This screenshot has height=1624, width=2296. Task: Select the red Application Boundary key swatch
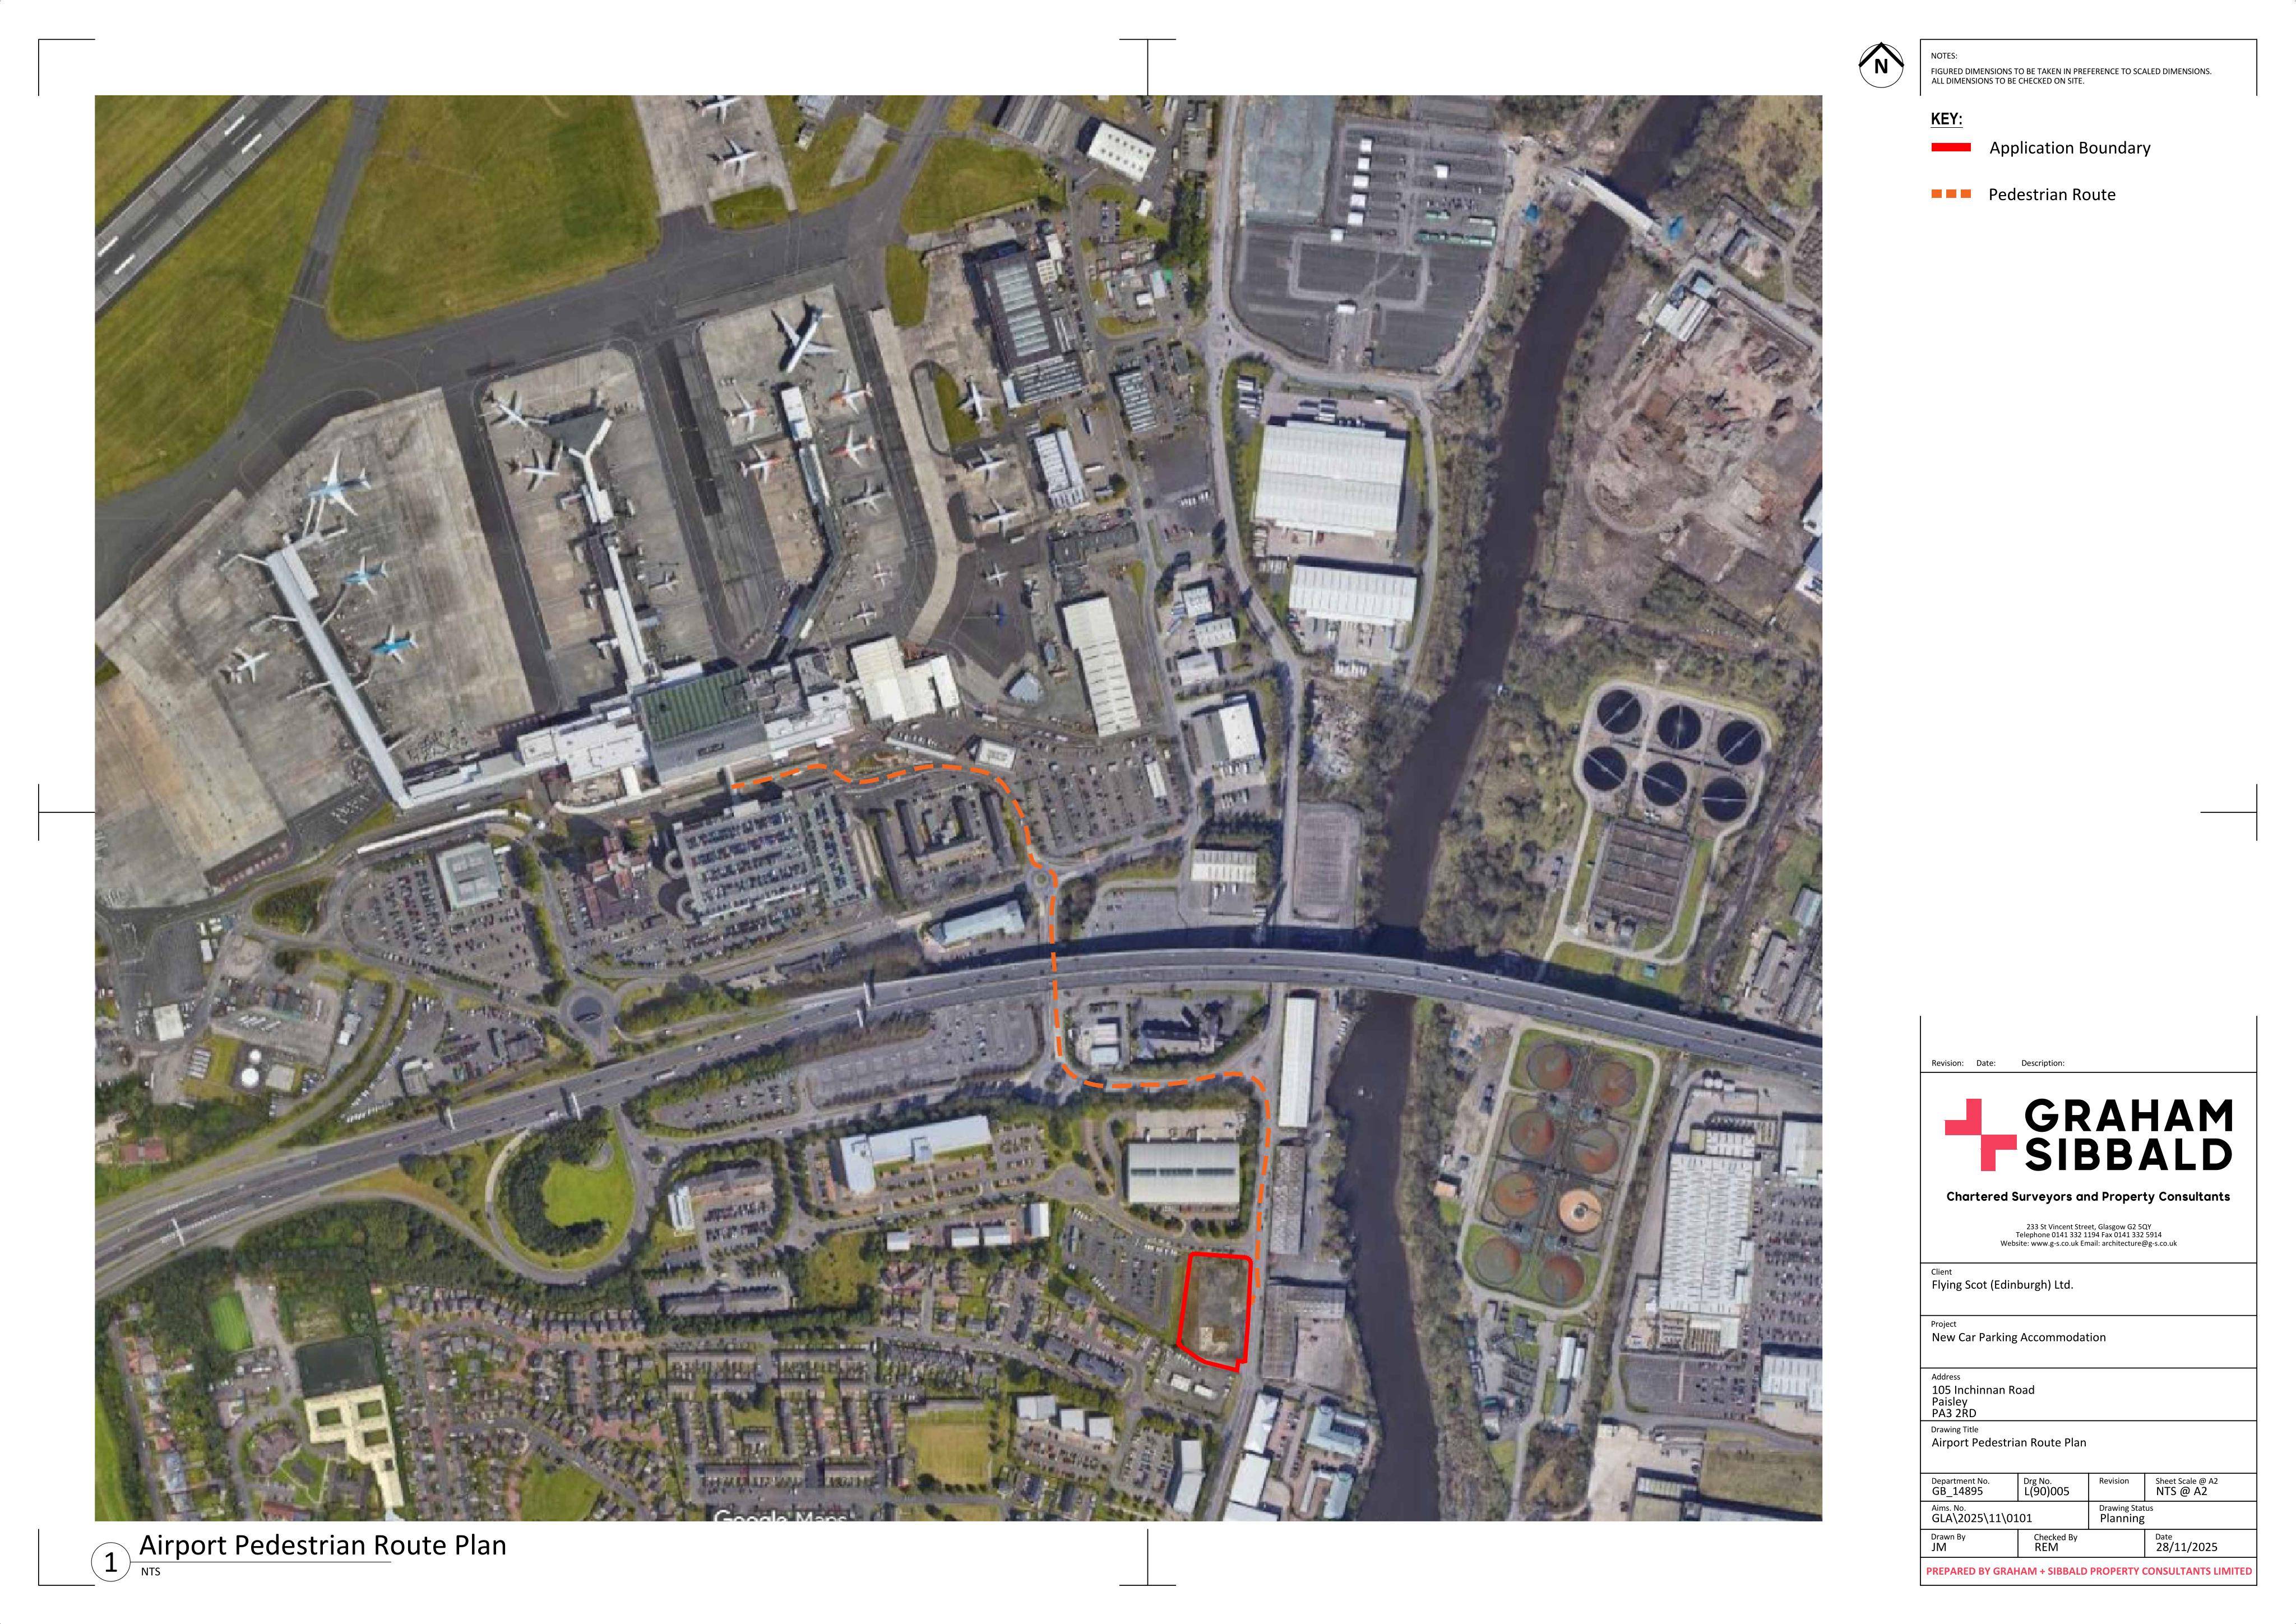click(x=1950, y=147)
